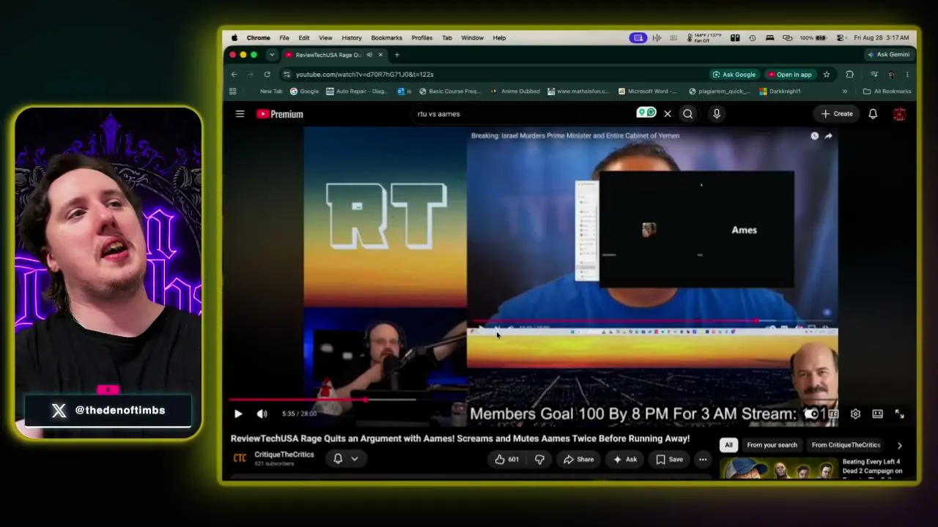Click the share arrow on video overlay
Viewport: 938px width, 527px height.
click(828, 135)
